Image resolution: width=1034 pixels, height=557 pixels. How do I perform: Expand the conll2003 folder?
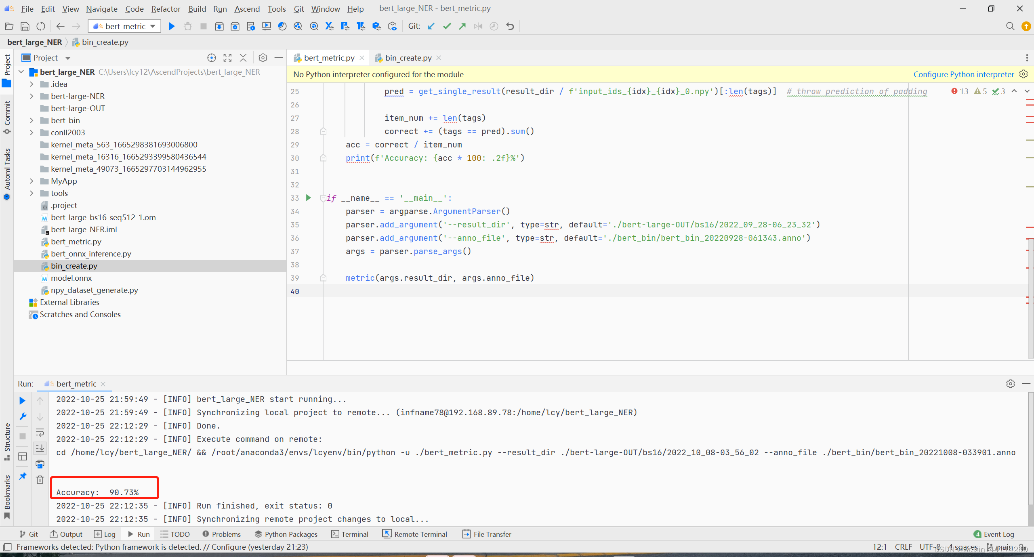[32, 132]
